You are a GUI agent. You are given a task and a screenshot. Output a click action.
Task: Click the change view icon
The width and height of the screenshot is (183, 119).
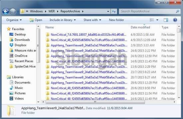[152, 20]
